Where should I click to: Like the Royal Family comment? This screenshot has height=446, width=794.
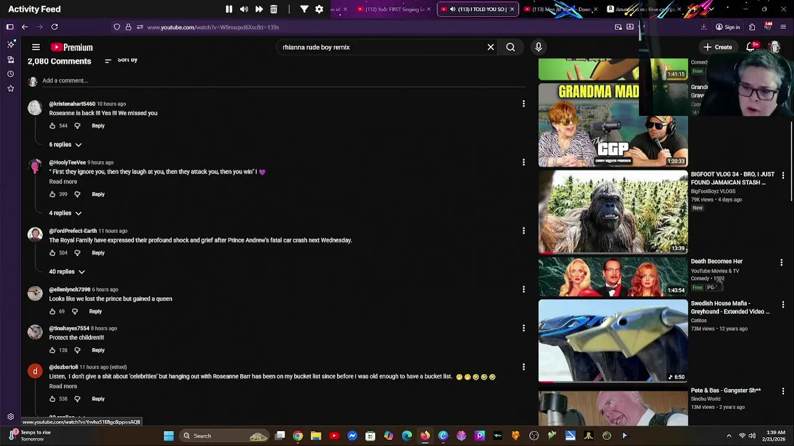[x=52, y=253]
